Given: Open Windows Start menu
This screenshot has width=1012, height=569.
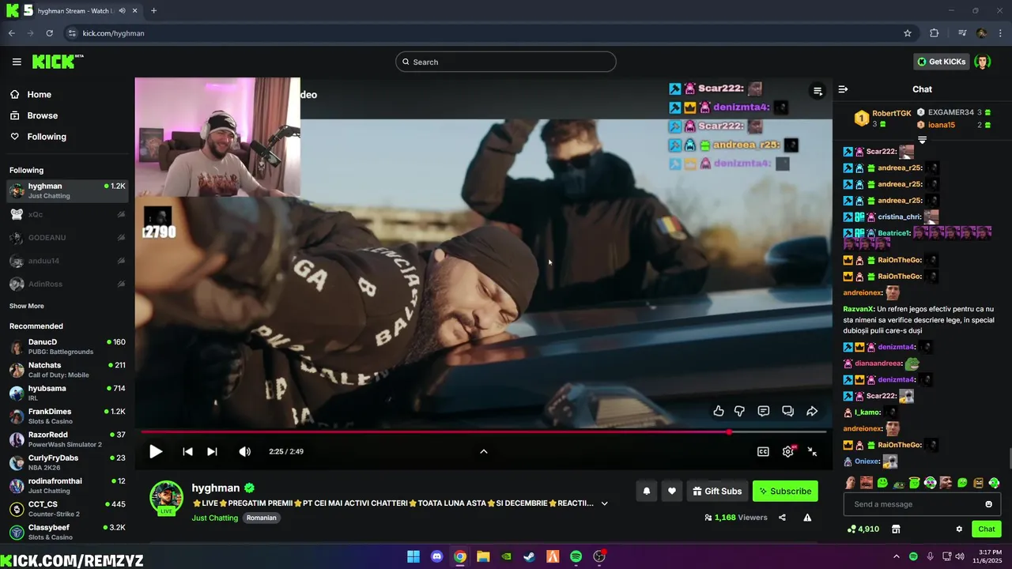Looking at the screenshot, I should tap(413, 556).
